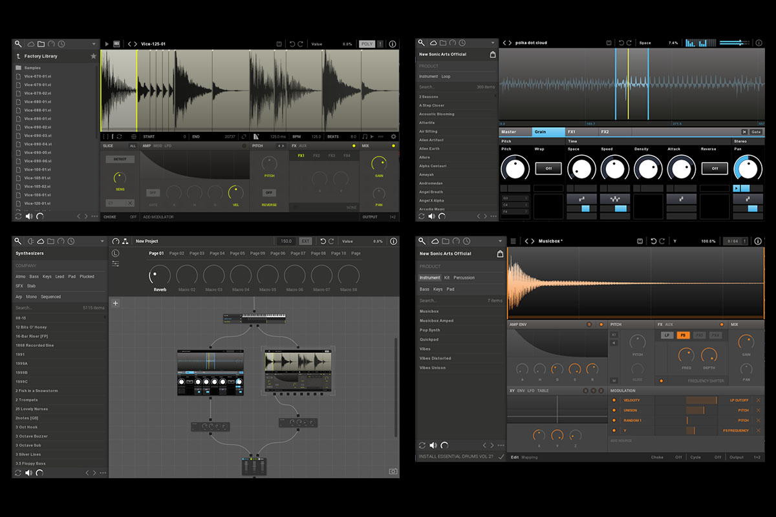Click save icon in Vice-125-01 sampler toolbar
Image resolution: width=776 pixels, height=517 pixels.
(x=279, y=44)
